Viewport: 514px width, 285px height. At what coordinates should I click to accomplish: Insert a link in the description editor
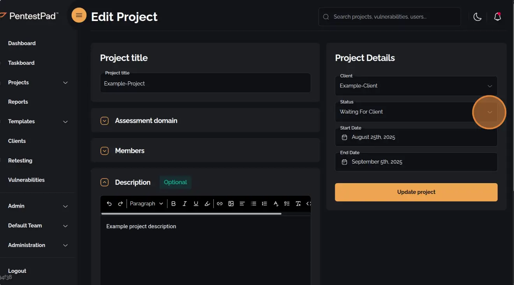tap(220, 203)
